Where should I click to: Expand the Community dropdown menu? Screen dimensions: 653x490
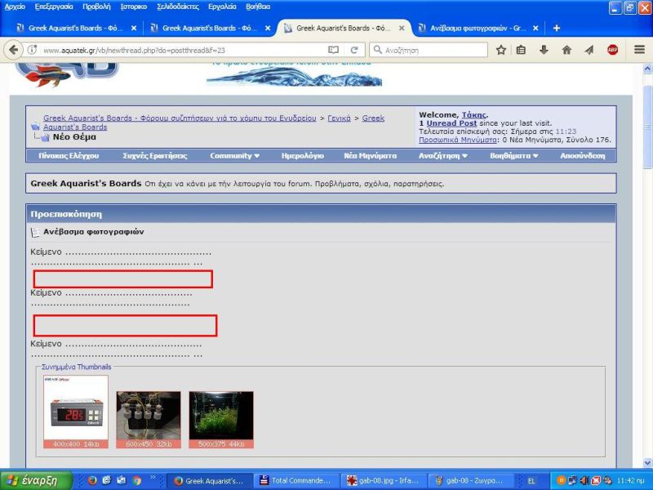tap(234, 155)
